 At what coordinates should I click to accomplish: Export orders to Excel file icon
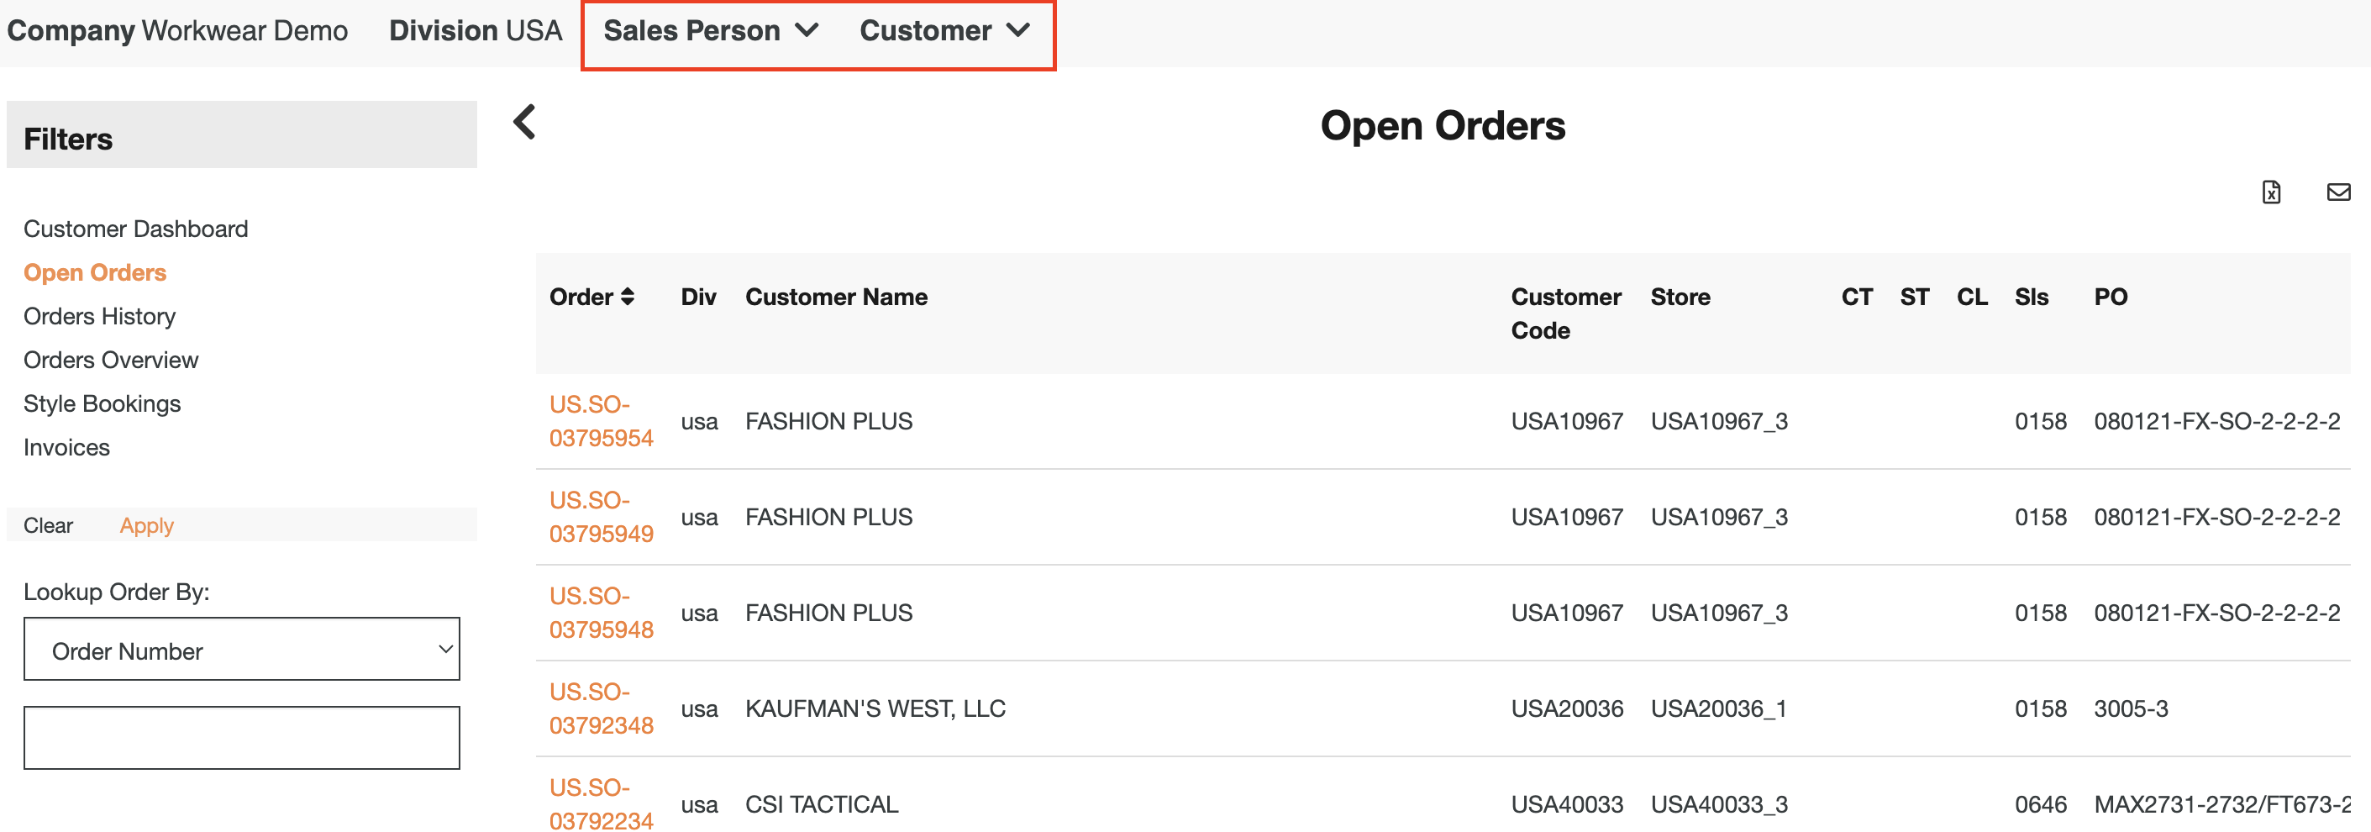point(2271,192)
